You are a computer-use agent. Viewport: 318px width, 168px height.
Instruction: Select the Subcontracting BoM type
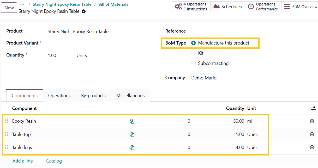click(194, 63)
